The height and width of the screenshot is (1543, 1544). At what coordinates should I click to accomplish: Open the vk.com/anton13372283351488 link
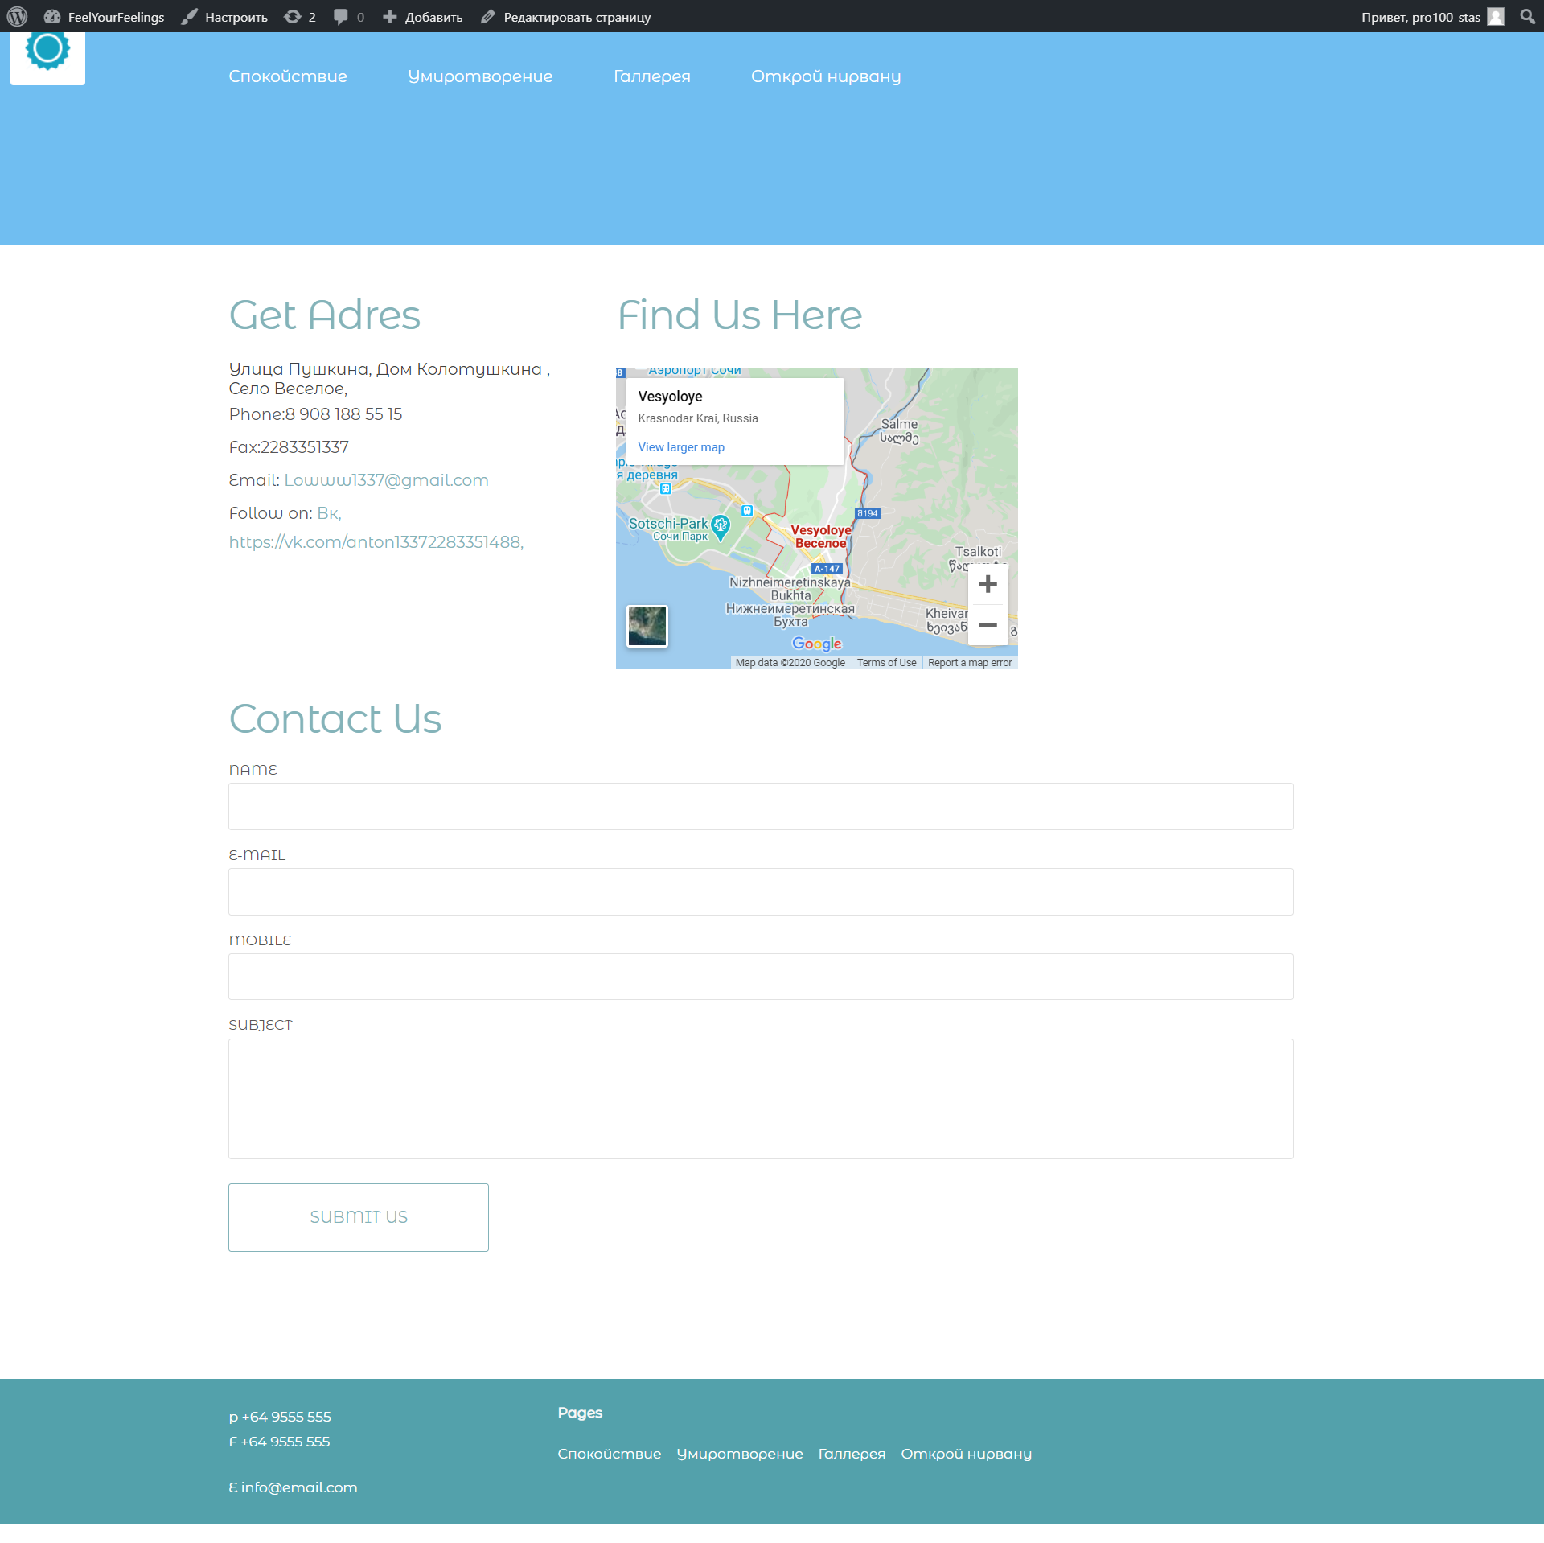tap(376, 542)
